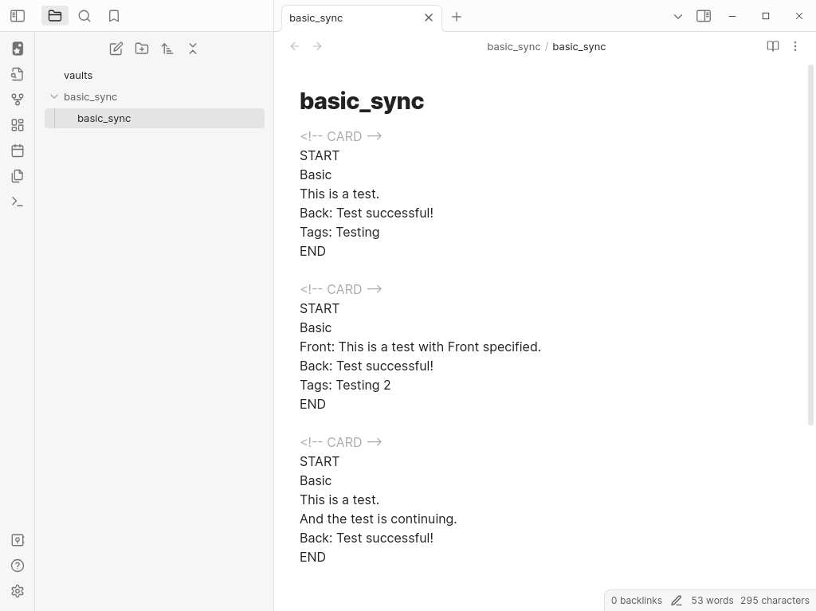816x611 pixels.
Task: Open a new tab
Action: tap(457, 17)
